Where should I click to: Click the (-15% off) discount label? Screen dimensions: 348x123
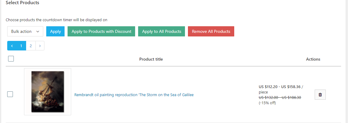tap(267, 103)
